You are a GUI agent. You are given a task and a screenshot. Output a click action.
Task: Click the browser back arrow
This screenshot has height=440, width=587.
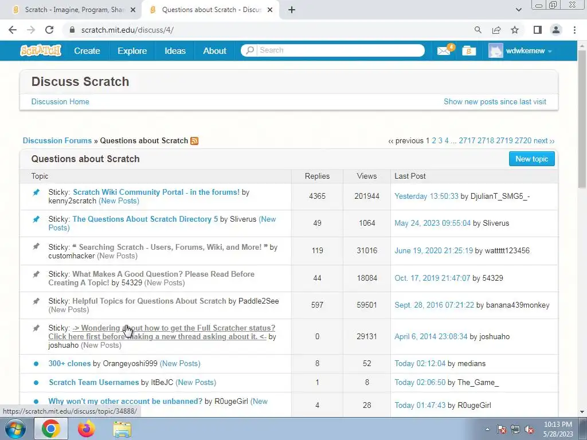pos(13,30)
